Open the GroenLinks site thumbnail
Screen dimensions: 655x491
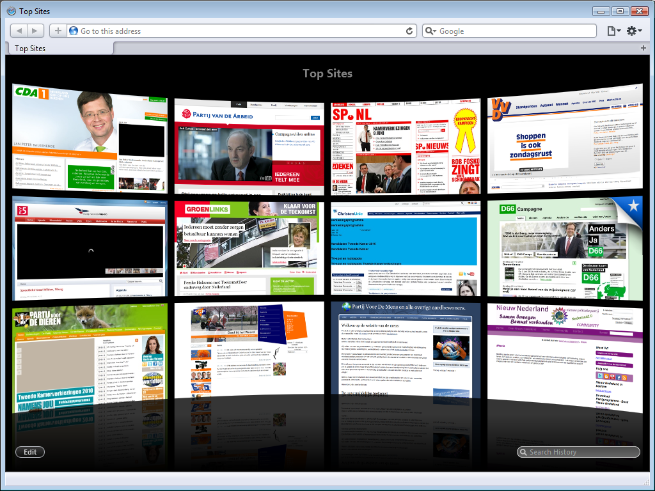(249, 248)
